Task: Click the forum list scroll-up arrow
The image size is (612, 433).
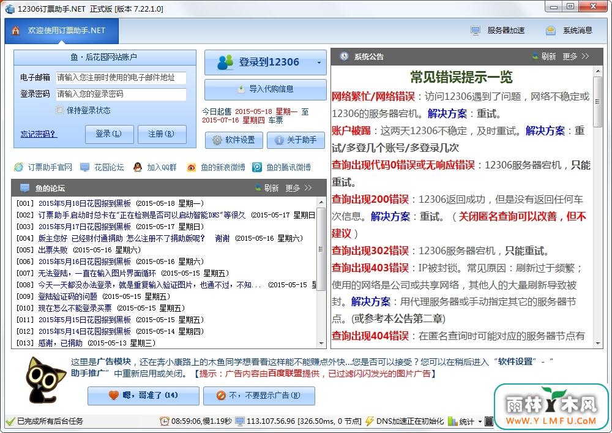Action: point(321,202)
